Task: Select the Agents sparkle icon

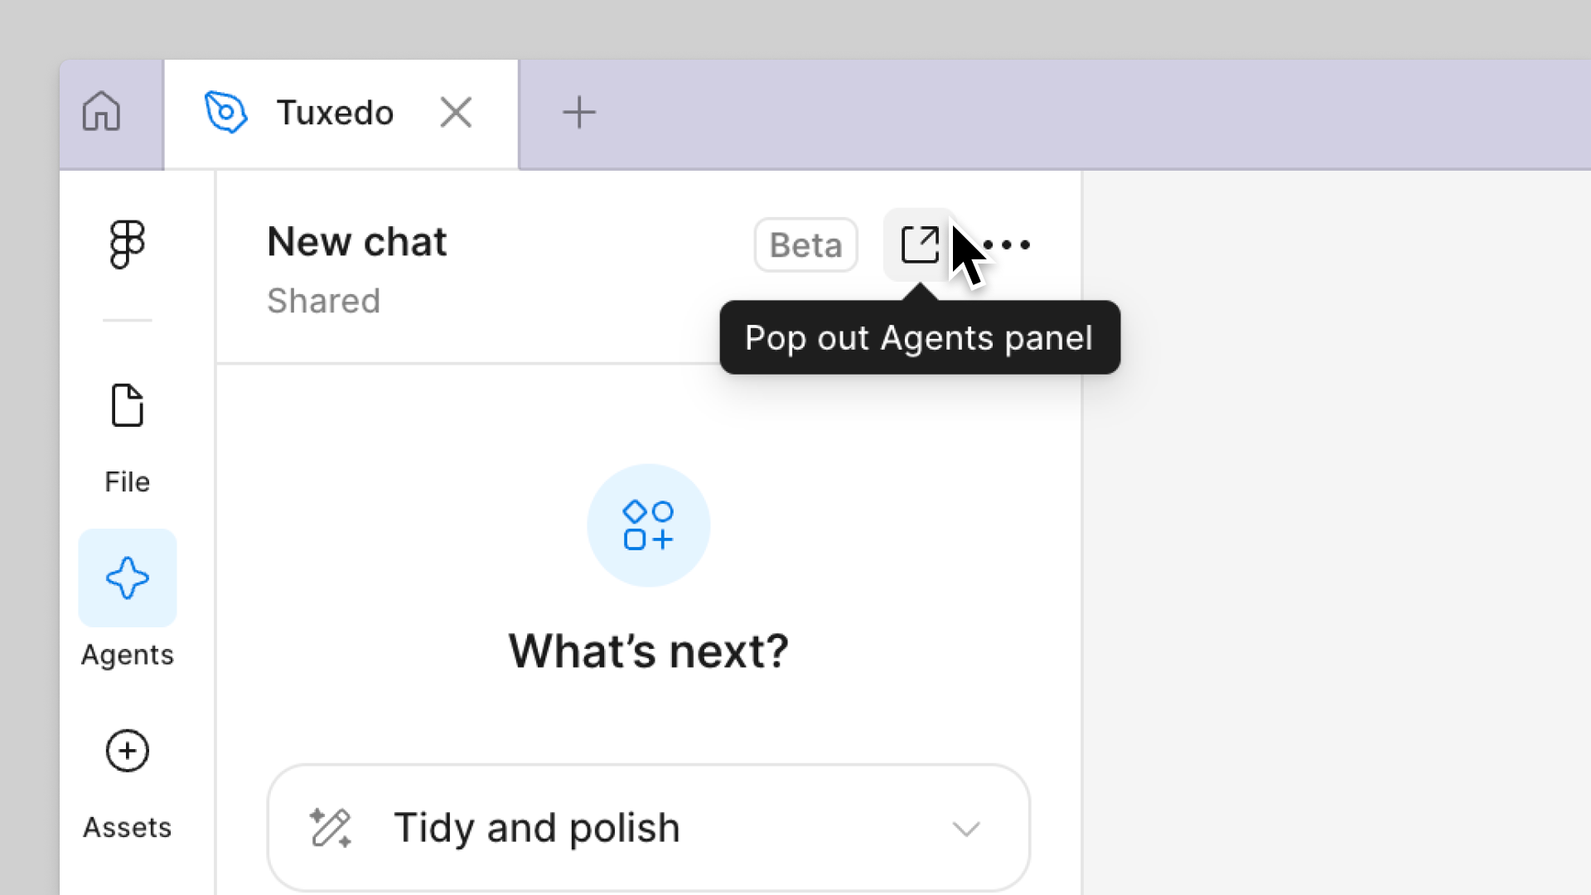Action: pyautogui.click(x=128, y=578)
